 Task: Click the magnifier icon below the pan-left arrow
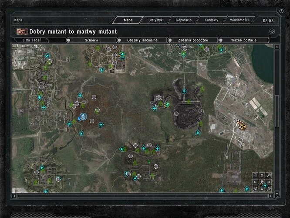(255, 189)
